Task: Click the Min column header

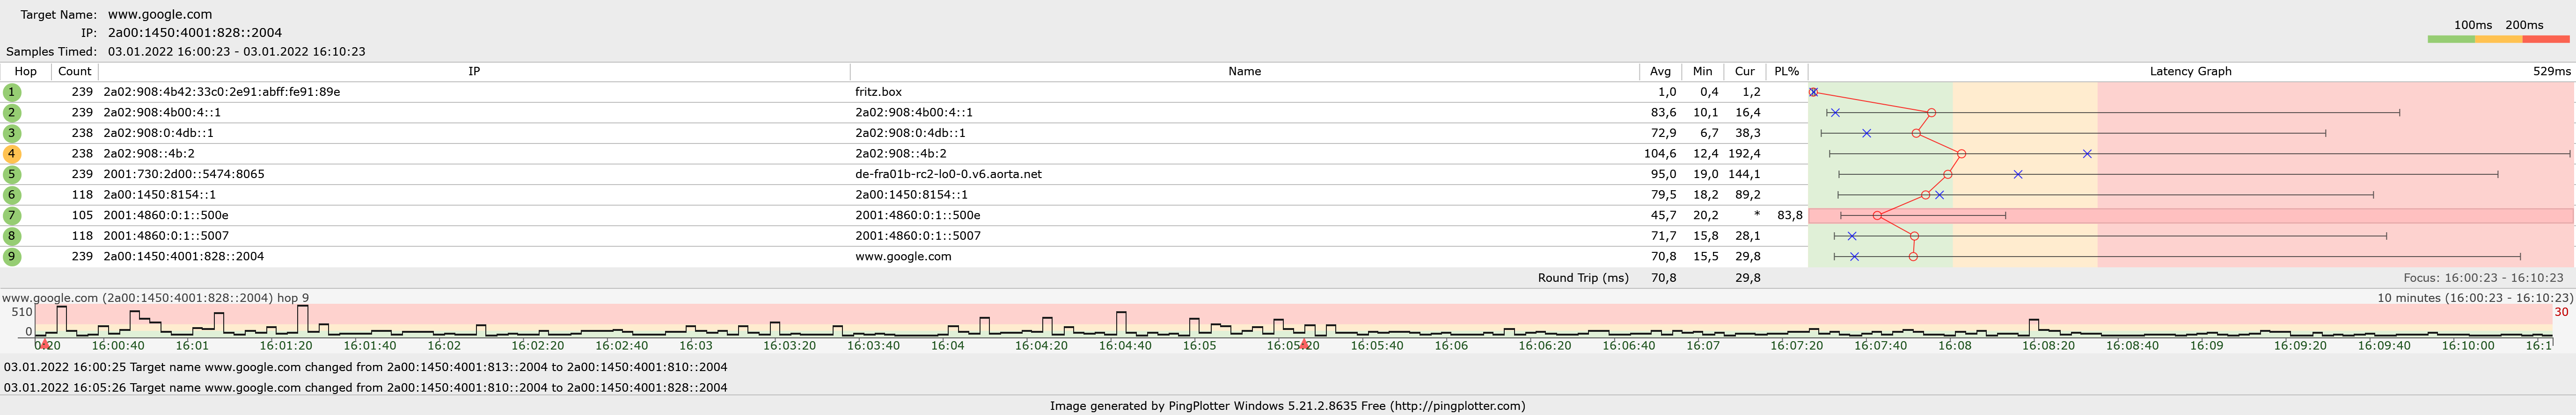Action: [1702, 71]
